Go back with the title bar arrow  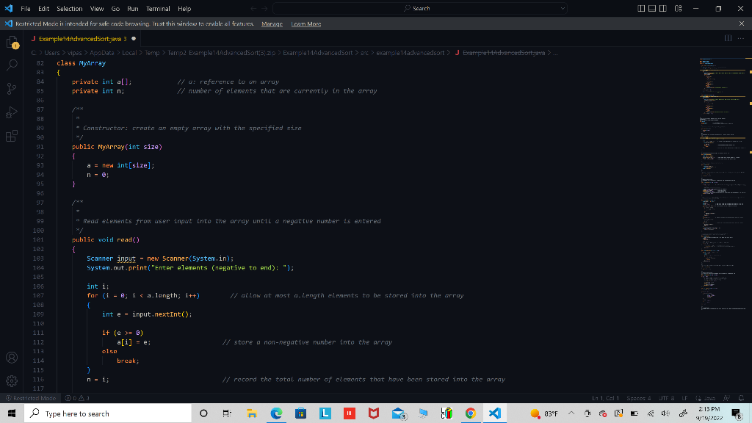point(253,9)
